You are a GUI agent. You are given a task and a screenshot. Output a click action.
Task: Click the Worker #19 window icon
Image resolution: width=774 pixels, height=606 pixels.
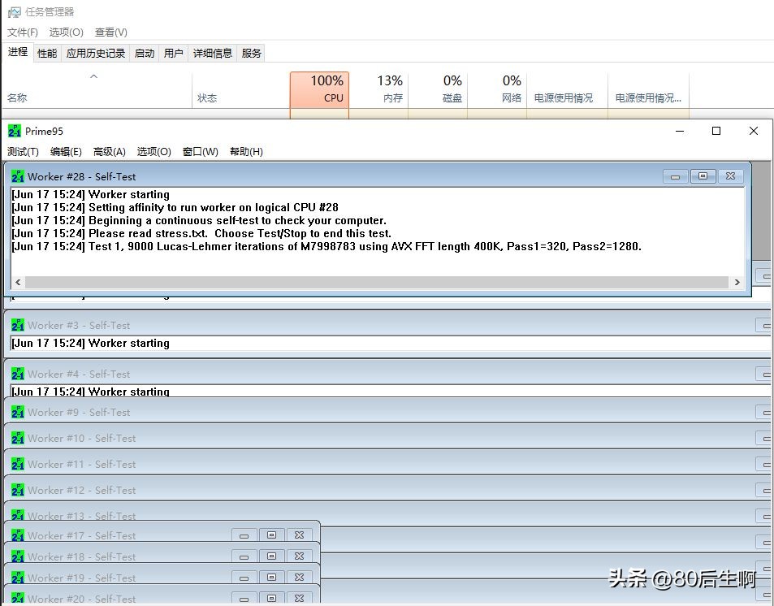(x=18, y=578)
